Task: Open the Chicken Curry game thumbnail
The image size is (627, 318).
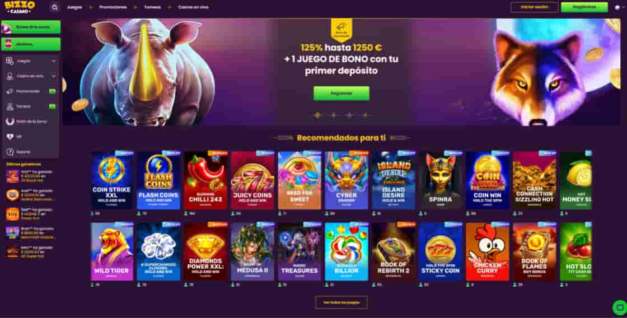Action: click(x=488, y=251)
